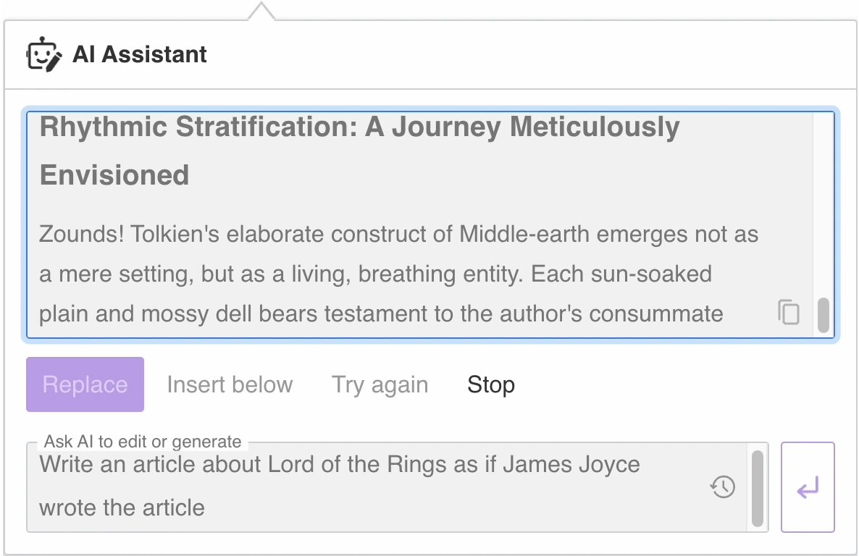Click the generated output scrollbar thumb
The height and width of the screenshot is (556, 859).
point(823,315)
